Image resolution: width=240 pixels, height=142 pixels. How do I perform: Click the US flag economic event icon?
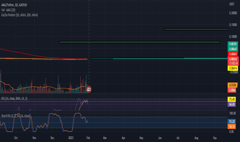click(89, 89)
